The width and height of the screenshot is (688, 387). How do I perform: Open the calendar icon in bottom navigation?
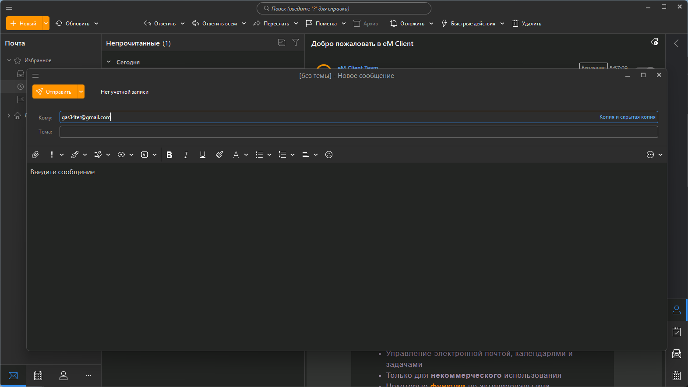click(38, 376)
